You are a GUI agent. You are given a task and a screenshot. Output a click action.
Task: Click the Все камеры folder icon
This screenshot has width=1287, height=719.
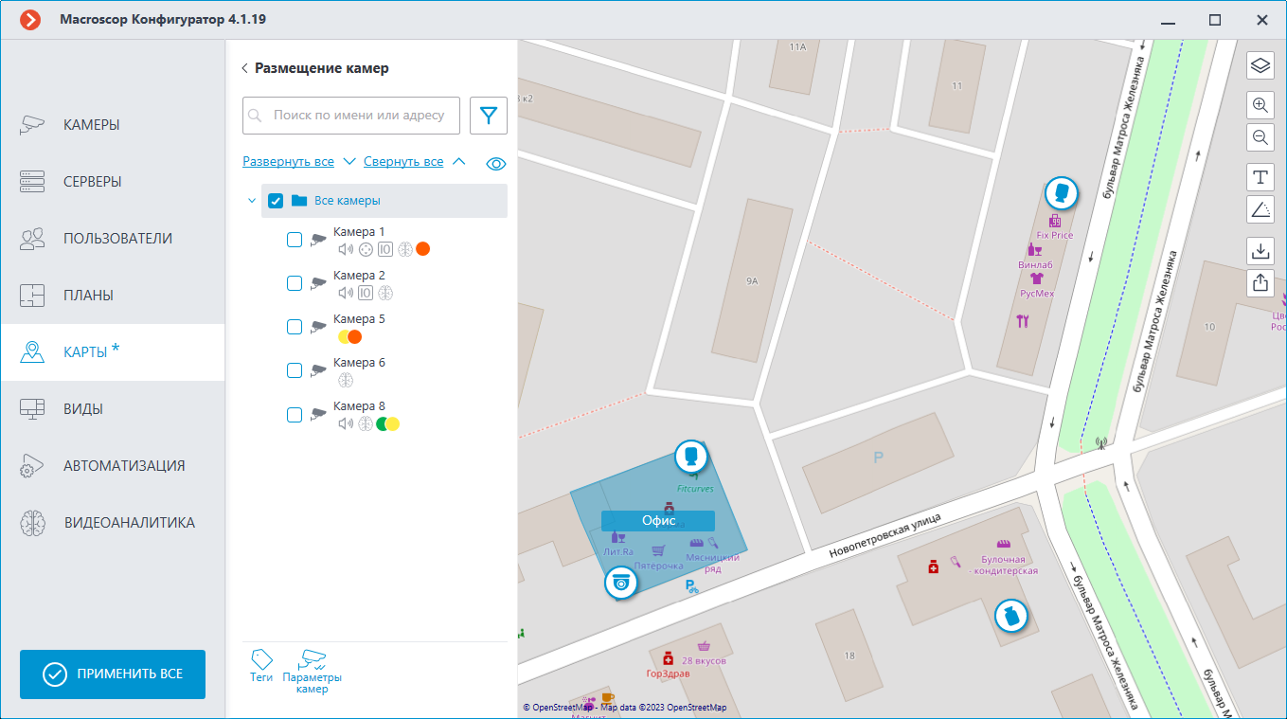(x=299, y=201)
